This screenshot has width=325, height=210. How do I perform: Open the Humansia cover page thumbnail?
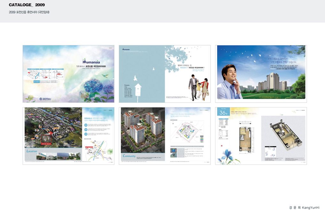(x=68, y=74)
